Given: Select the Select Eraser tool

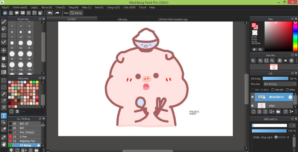Looking at the screenshot, I should (3, 107).
